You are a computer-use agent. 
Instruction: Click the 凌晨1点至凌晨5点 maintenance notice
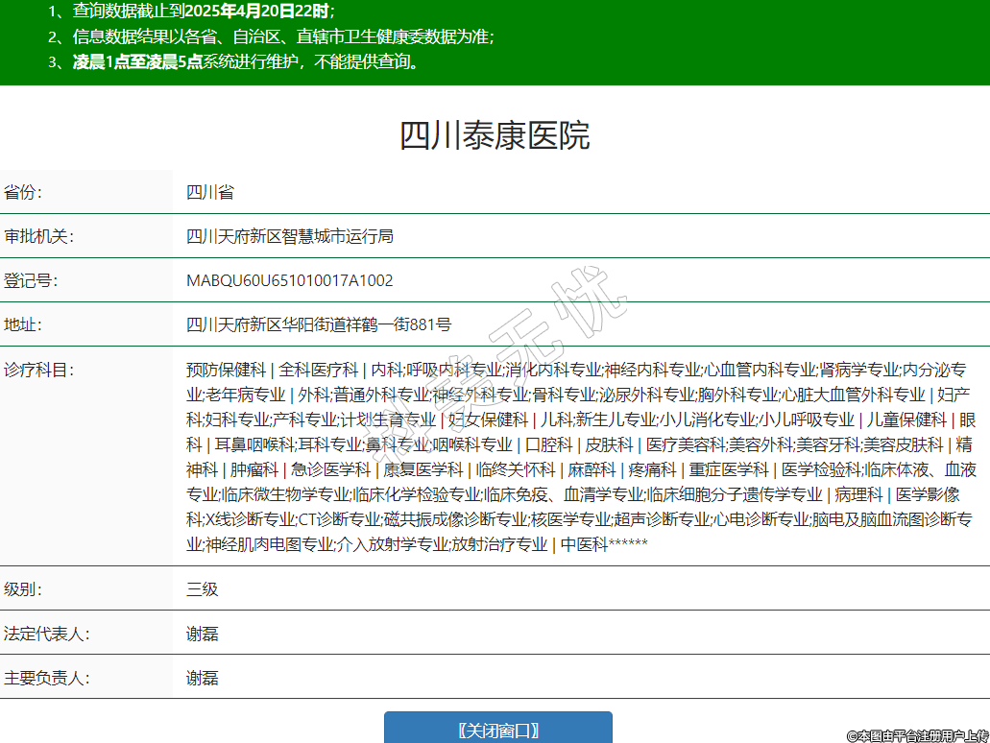click(x=137, y=61)
